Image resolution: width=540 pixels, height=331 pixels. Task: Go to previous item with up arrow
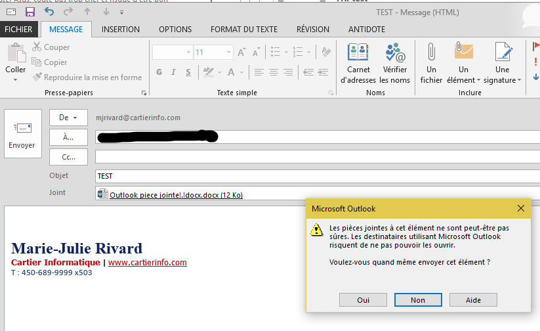(x=87, y=12)
